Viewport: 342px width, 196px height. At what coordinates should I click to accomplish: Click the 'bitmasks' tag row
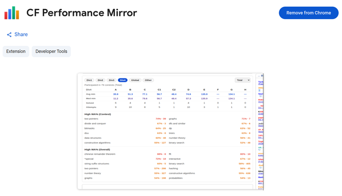tap(125, 128)
